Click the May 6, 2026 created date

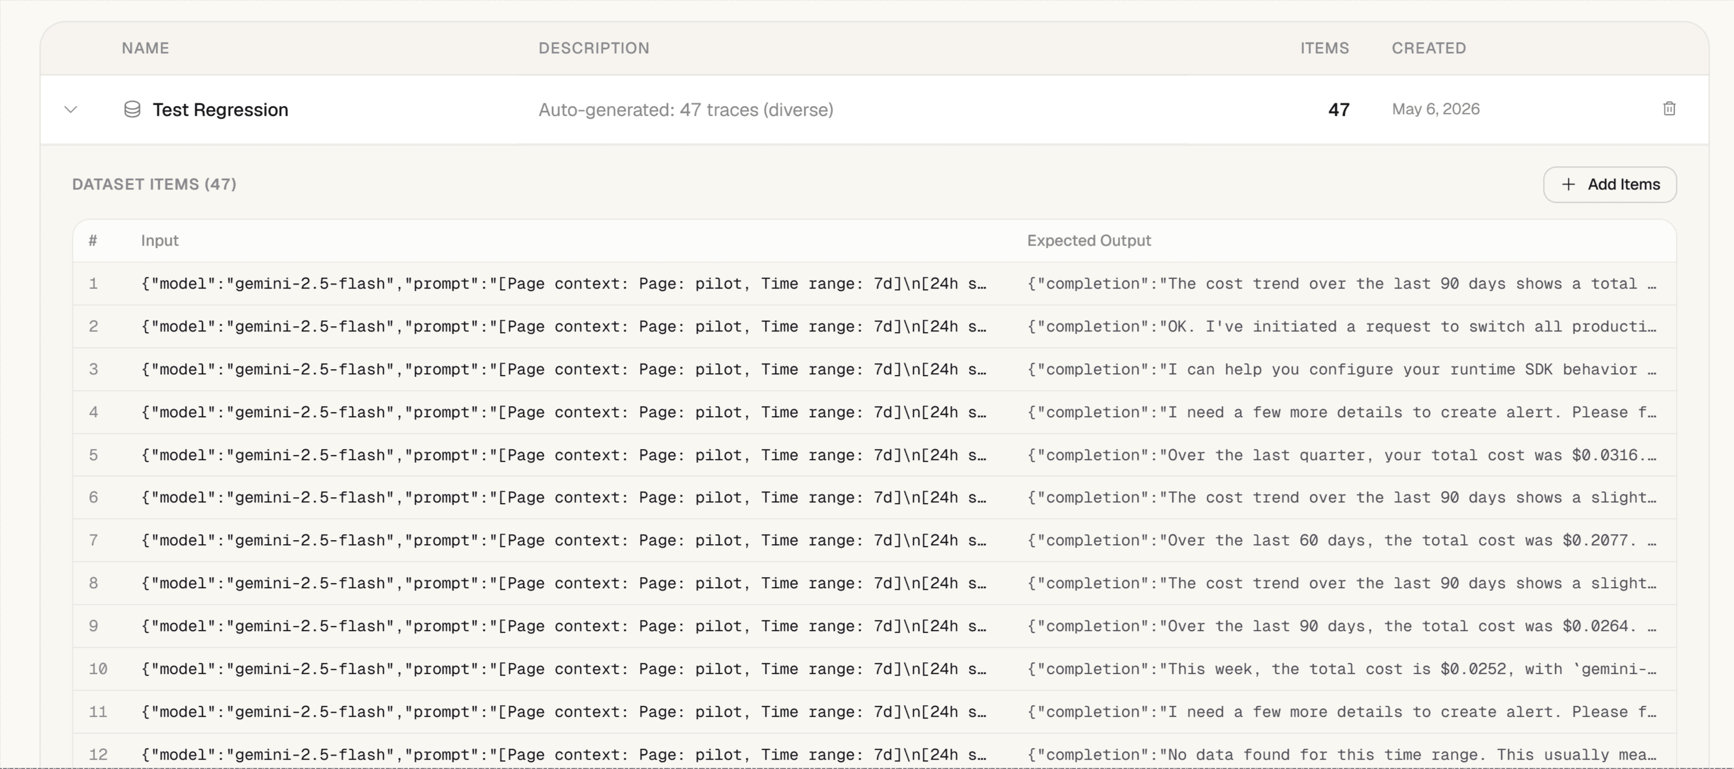1435,109
